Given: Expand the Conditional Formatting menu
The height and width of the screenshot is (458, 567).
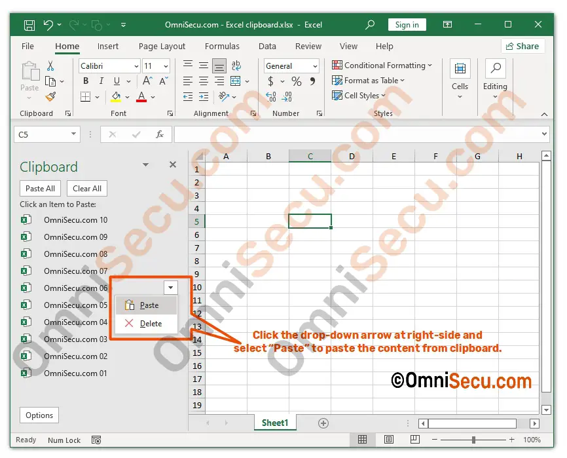Looking at the screenshot, I should pyautogui.click(x=382, y=66).
